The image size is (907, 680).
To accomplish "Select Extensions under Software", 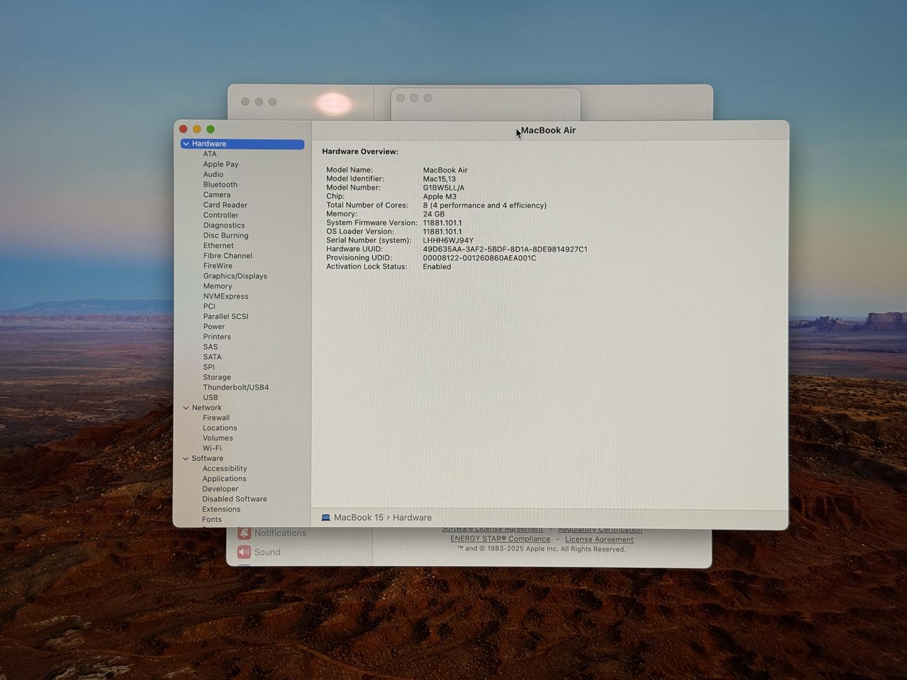I will coord(221,509).
